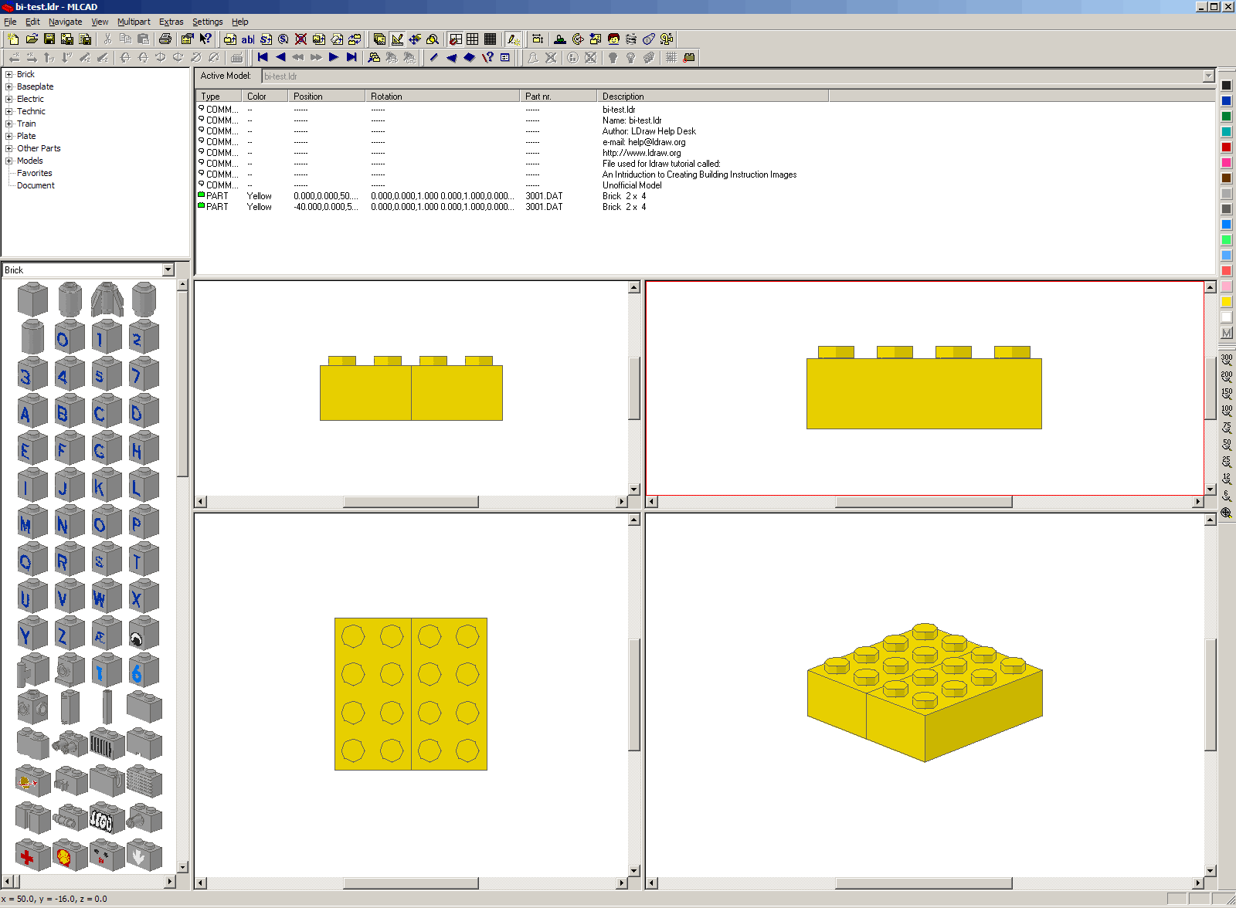Select Document in the parts tree
1236x908 pixels.
pos(36,185)
